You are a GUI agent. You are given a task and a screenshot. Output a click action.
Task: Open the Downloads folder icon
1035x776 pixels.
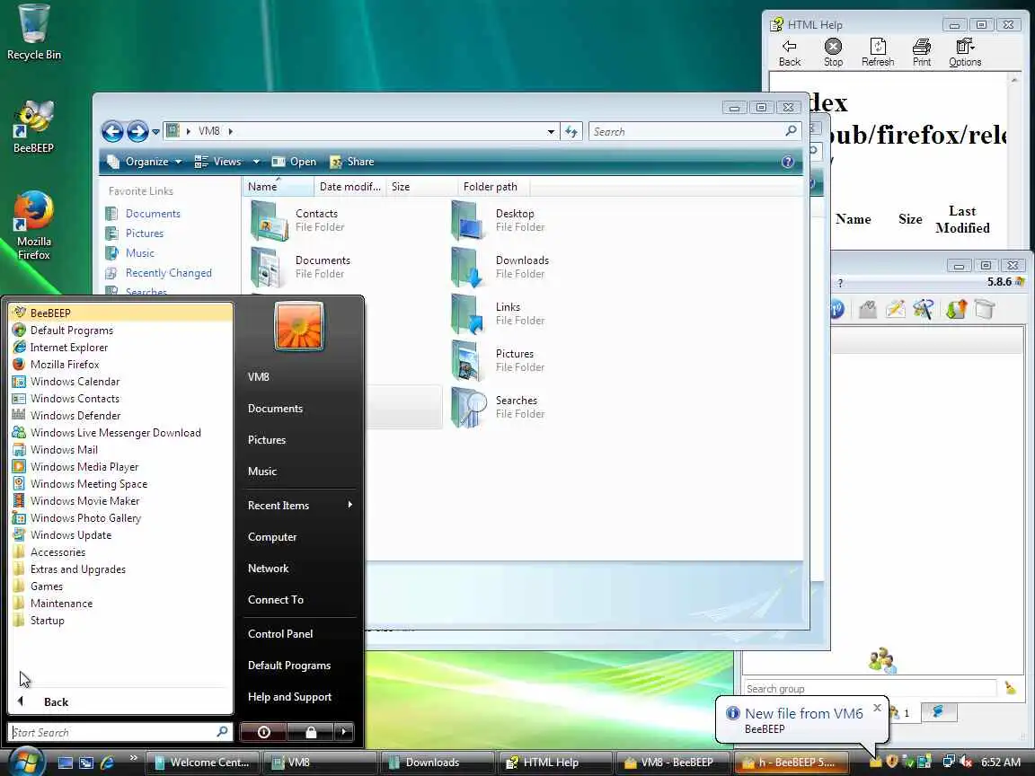coord(469,268)
